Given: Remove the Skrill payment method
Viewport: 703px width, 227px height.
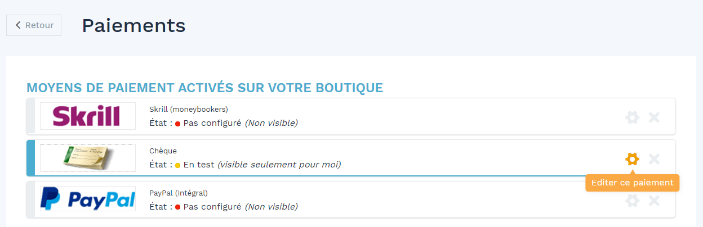Looking at the screenshot, I should click(654, 117).
